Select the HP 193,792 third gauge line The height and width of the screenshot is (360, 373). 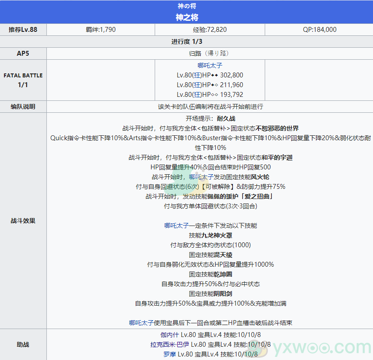[x=210, y=95]
